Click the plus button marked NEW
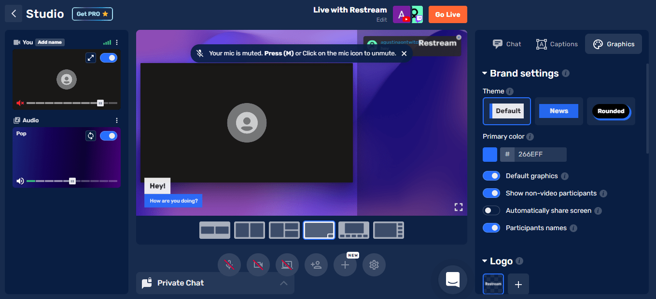 point(345,265)
